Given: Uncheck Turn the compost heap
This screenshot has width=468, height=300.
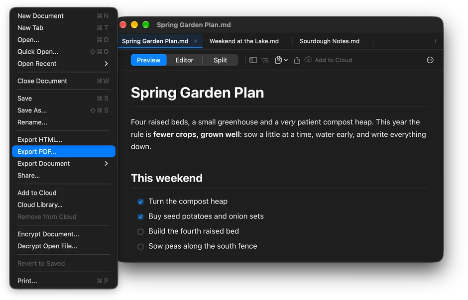Looking at the screenshot, I should [x=140, y=202].
